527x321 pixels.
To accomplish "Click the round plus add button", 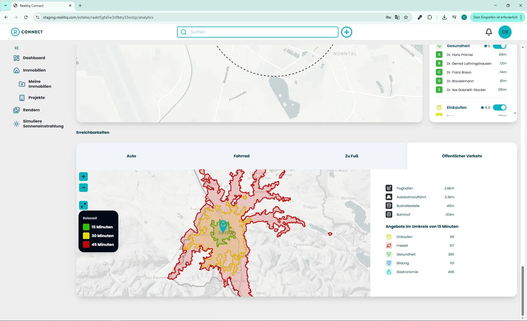I will (x=347, y=32).
